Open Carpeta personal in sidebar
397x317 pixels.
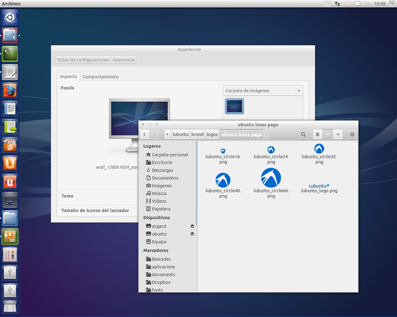click(167, 155)
